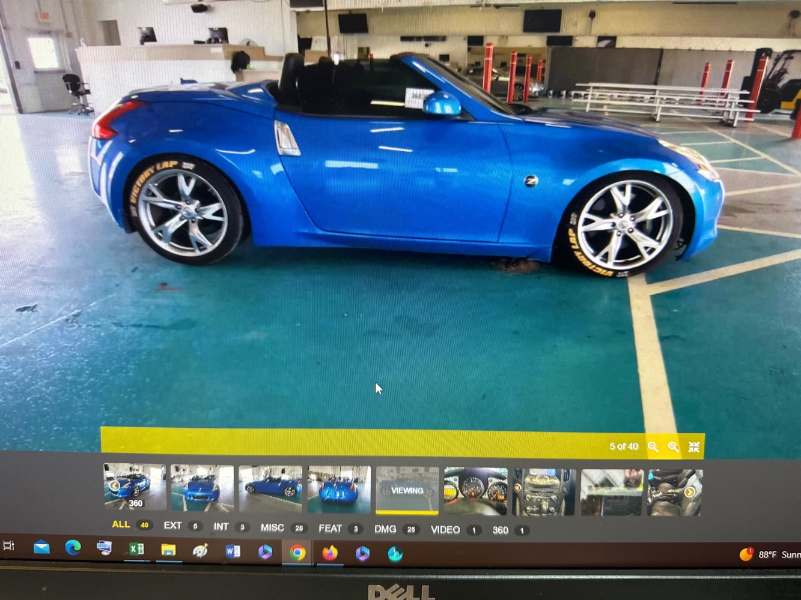Exit the fullscreen photo viewer
Image resolution: width=801 pixels, height=600 pixels.
pos(694,447)
